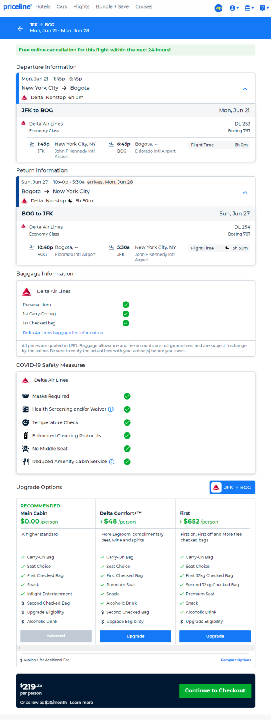Upgrade to Delta Comfort+ for $48
The height and width of the screenshot is (720, 271).
click(135, 636)
